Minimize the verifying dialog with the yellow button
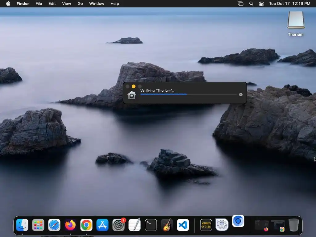The image size is (316, 237). [x=134, y=86]
